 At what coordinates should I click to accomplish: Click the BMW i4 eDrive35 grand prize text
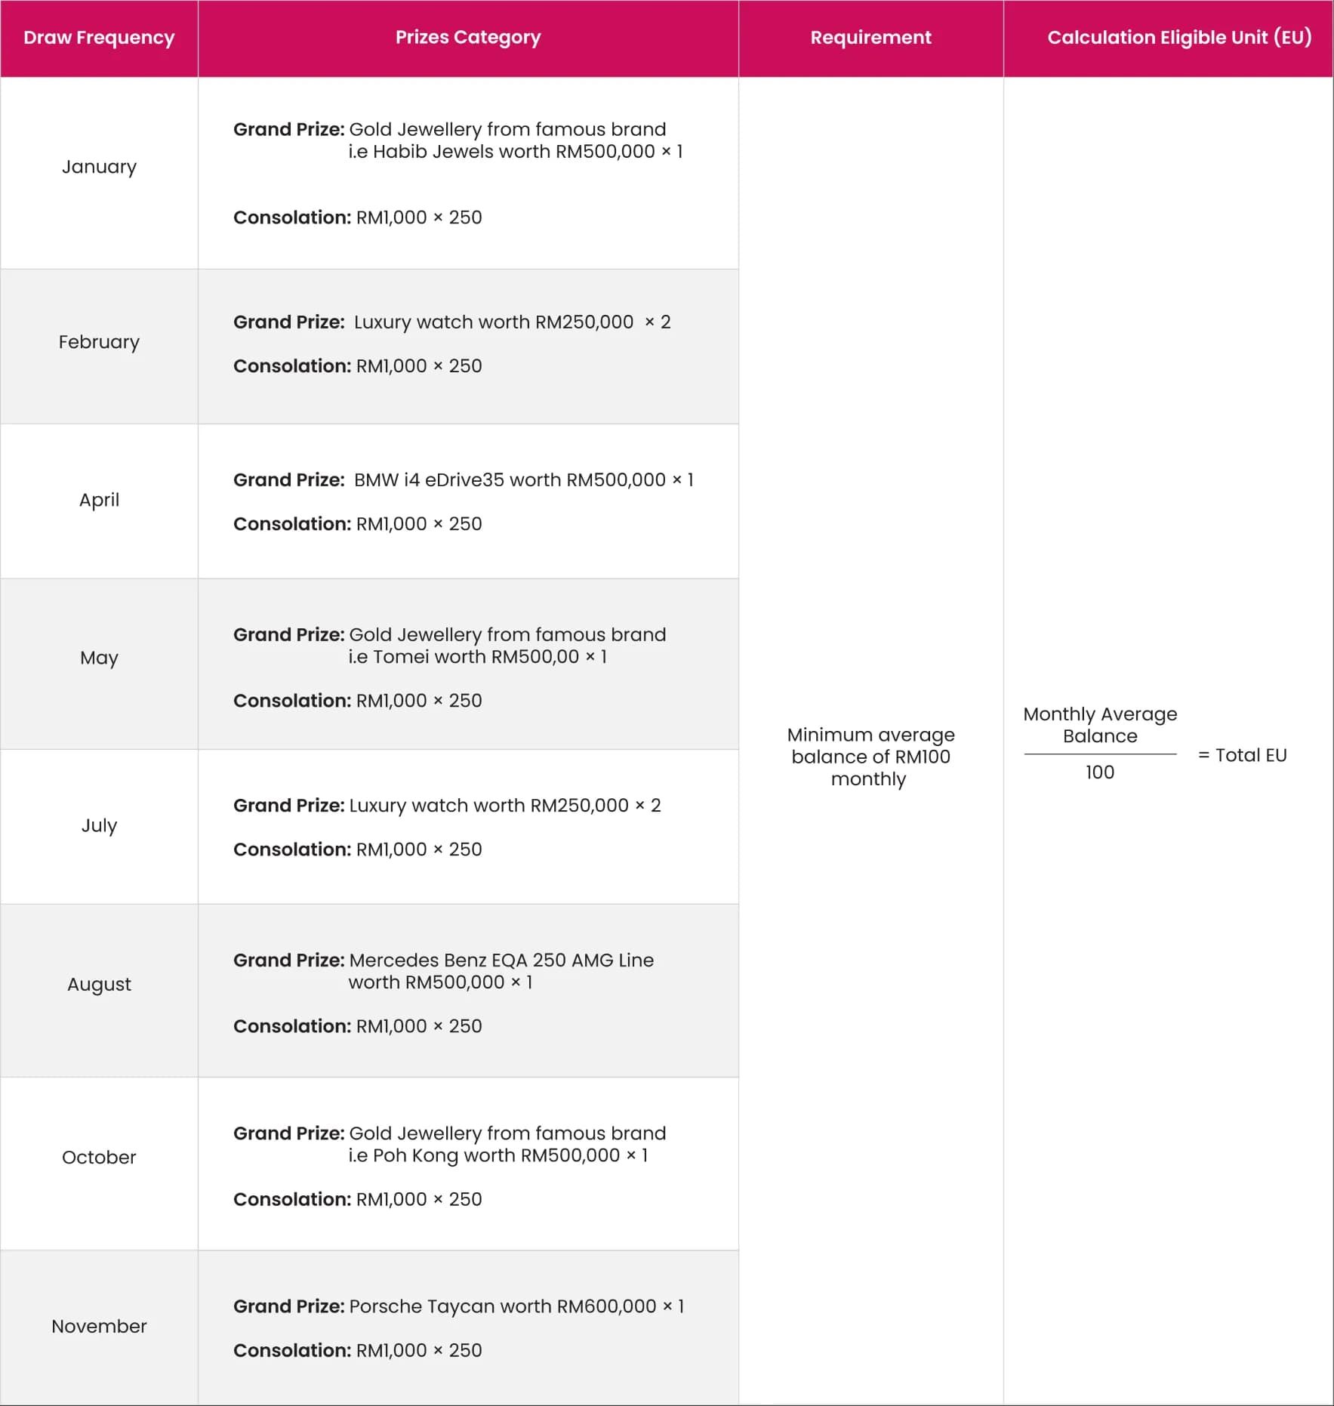point(522,480)
